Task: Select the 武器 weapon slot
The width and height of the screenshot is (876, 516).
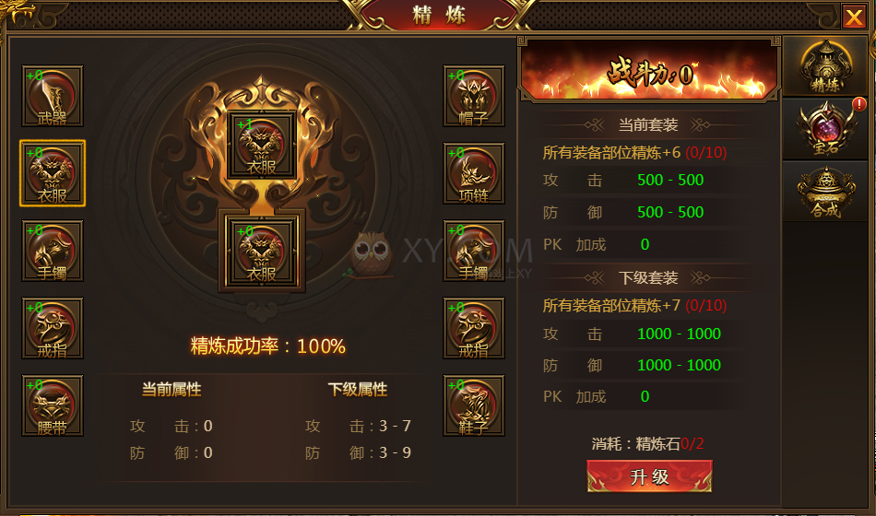Action: coord(53,96)
